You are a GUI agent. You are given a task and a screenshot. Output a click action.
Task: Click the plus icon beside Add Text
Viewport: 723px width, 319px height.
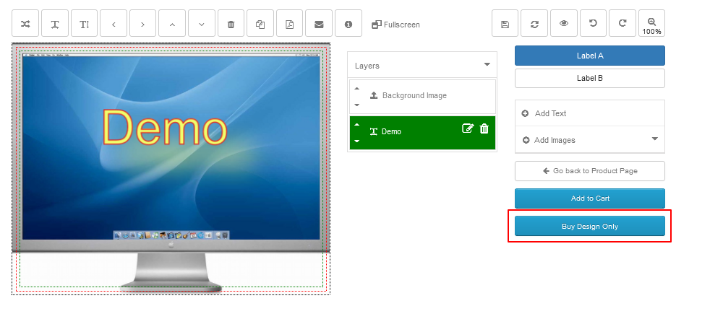point(525,113)
